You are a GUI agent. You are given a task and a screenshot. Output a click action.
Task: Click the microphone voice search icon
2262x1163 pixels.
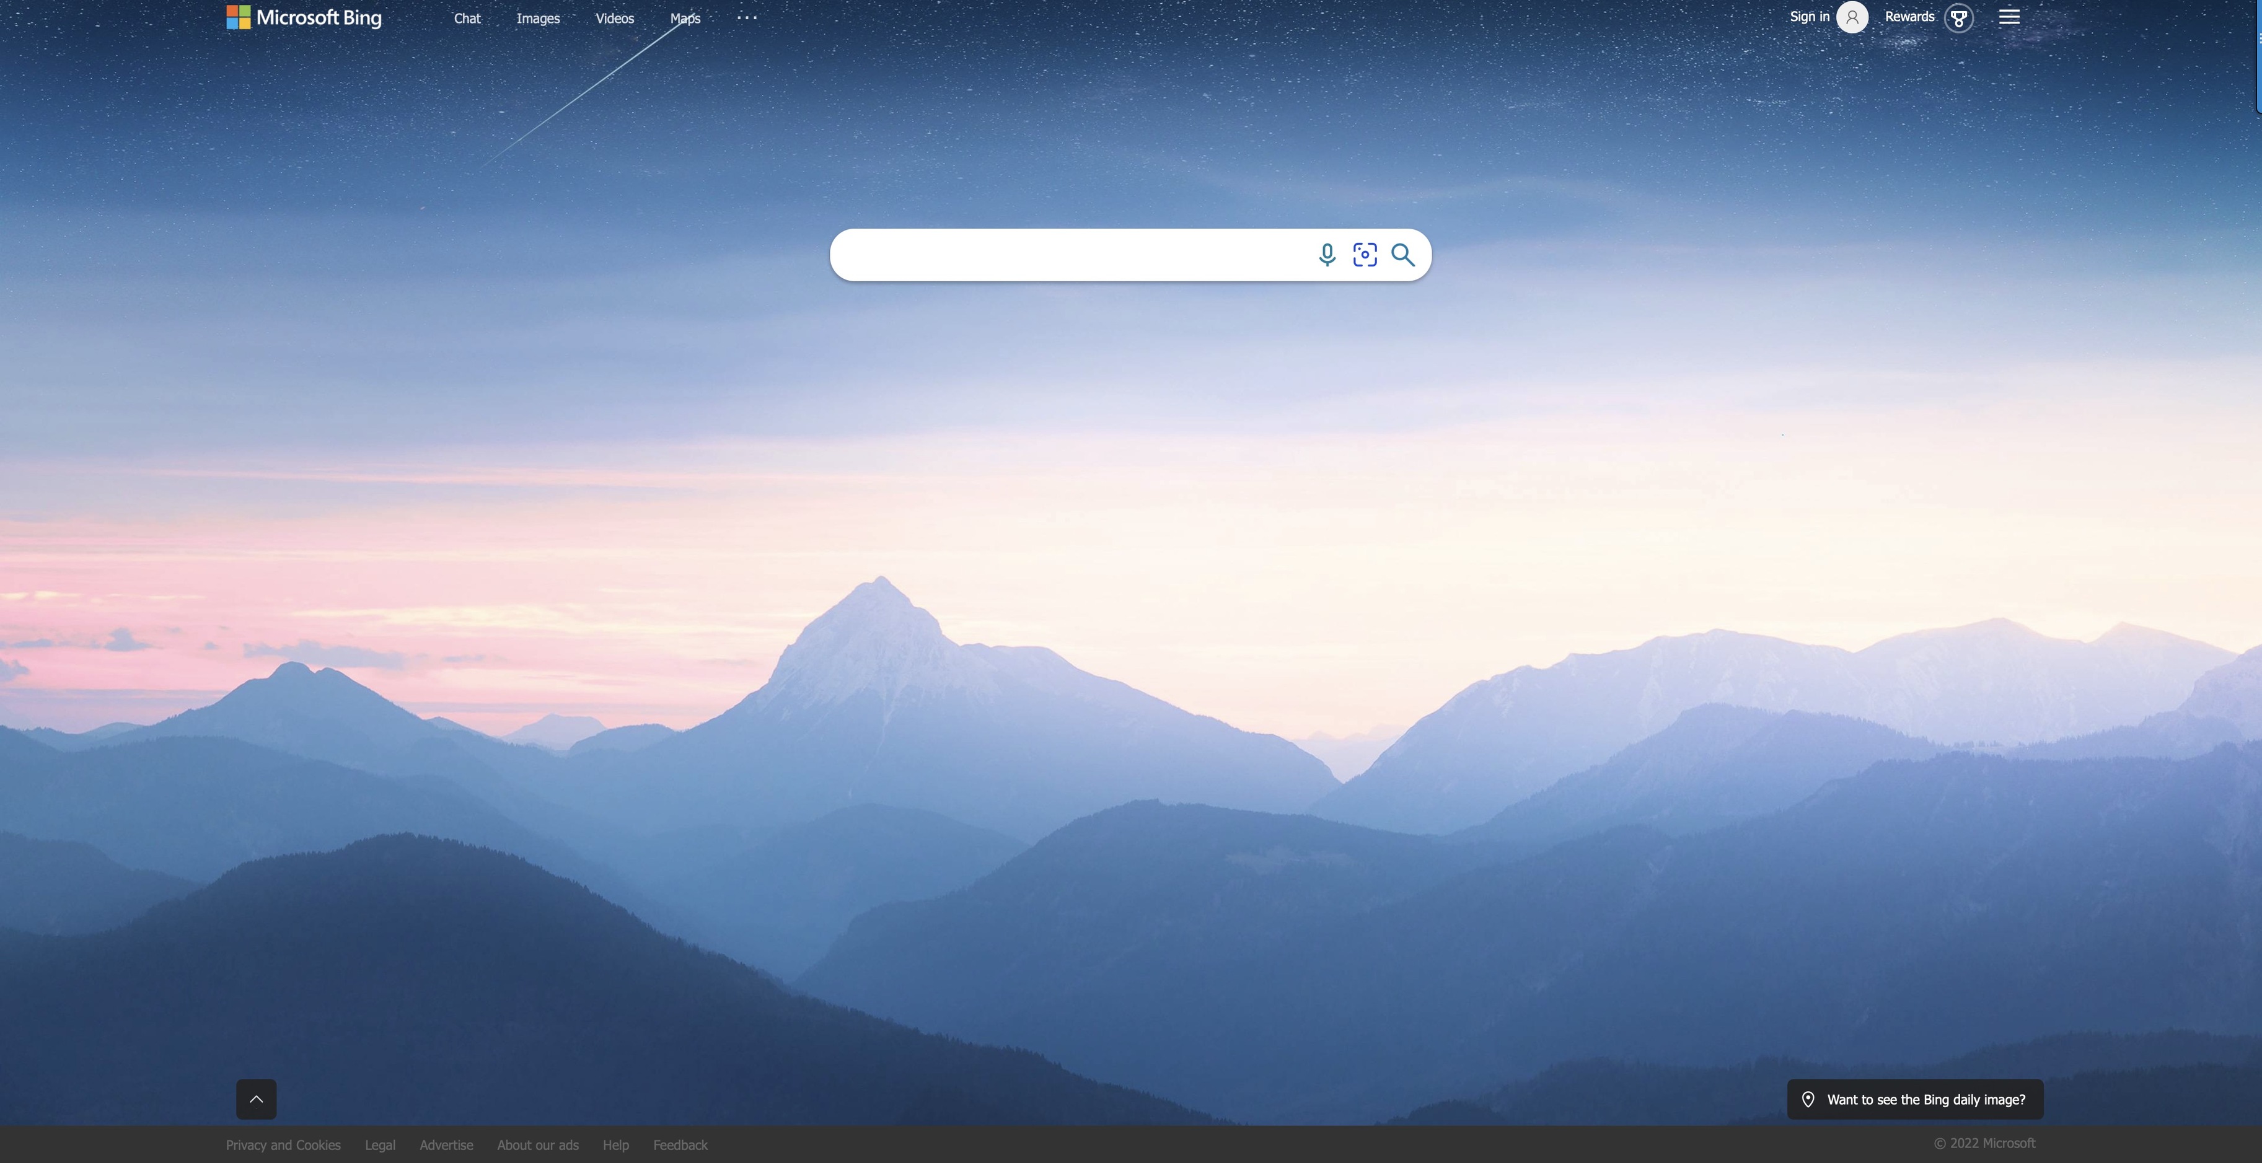[1327, 255]
